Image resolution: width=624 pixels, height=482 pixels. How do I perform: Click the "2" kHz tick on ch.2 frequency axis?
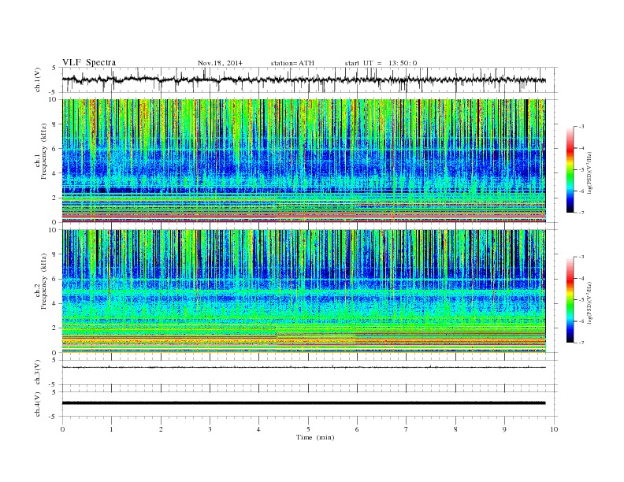click(55, 328)
